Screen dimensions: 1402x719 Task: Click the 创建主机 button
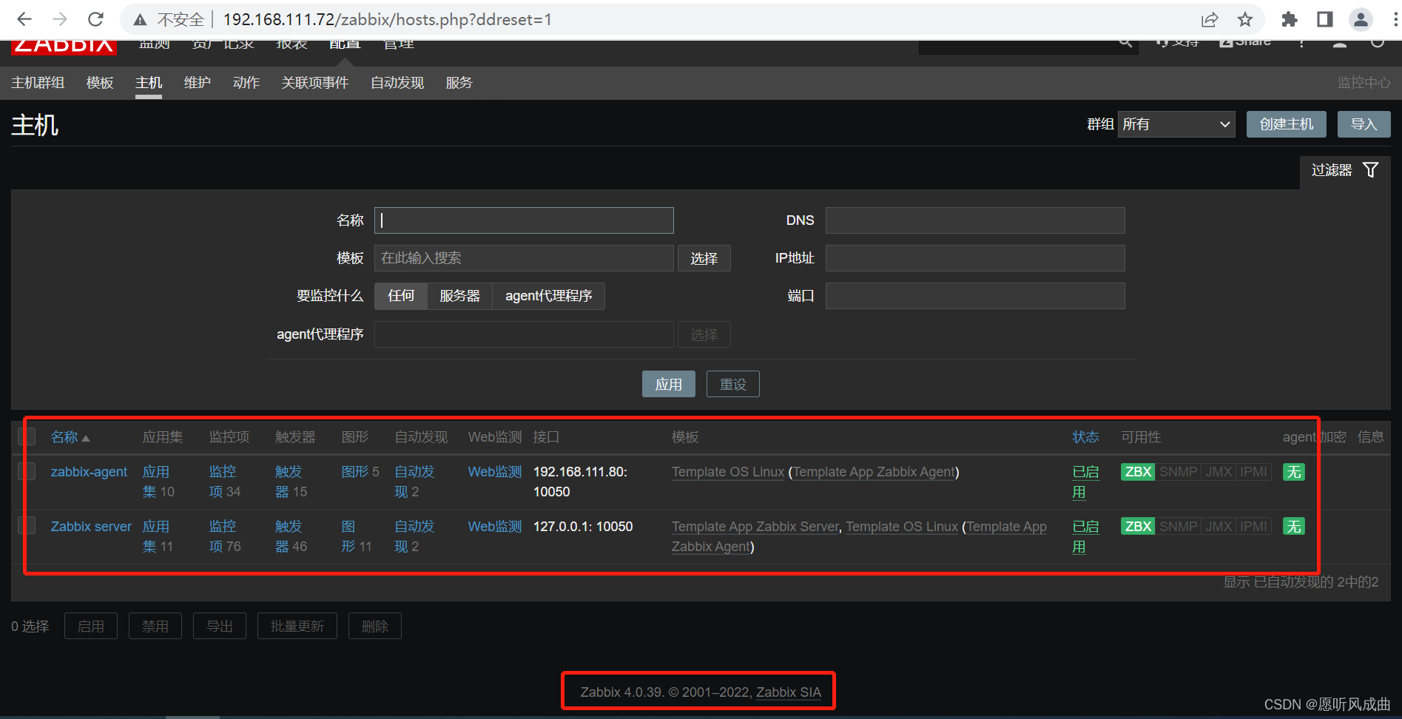[1287, 124]
